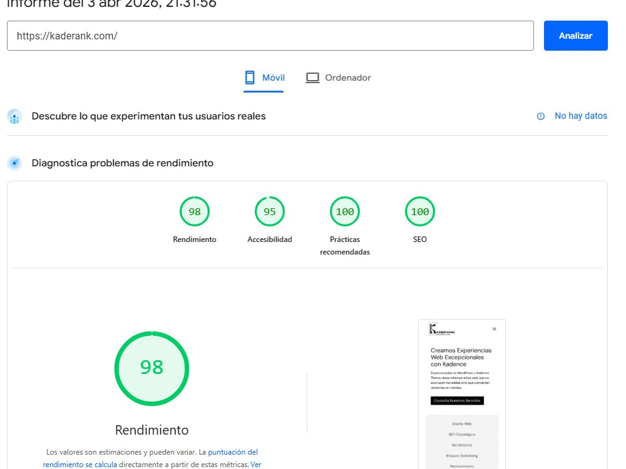Select the Accesibilidad 95 score gauge

tap(269, 211)
